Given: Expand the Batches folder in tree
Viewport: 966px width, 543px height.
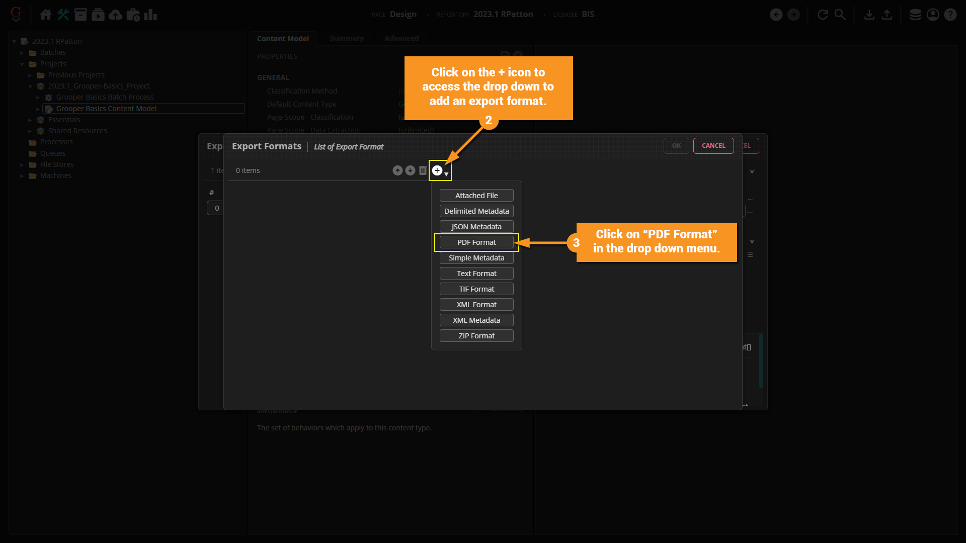Looking at the screenshot, I should point(22,53).
